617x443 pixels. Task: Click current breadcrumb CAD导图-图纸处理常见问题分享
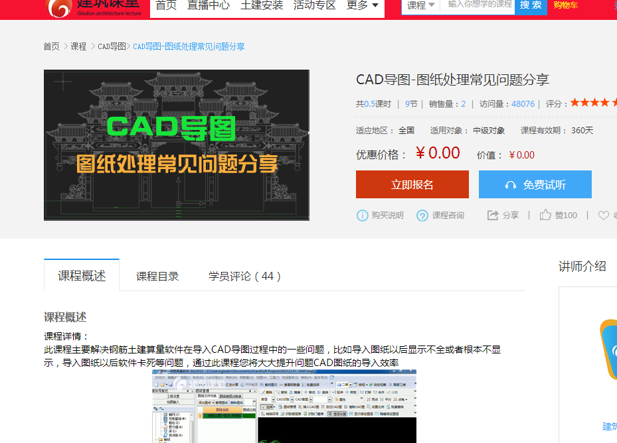pos(189,46)
